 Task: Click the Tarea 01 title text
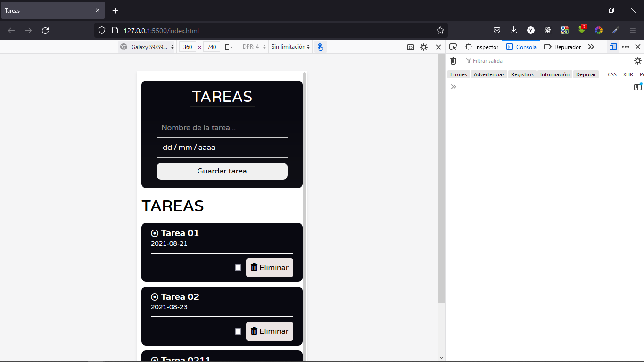(x=180, y=233)
